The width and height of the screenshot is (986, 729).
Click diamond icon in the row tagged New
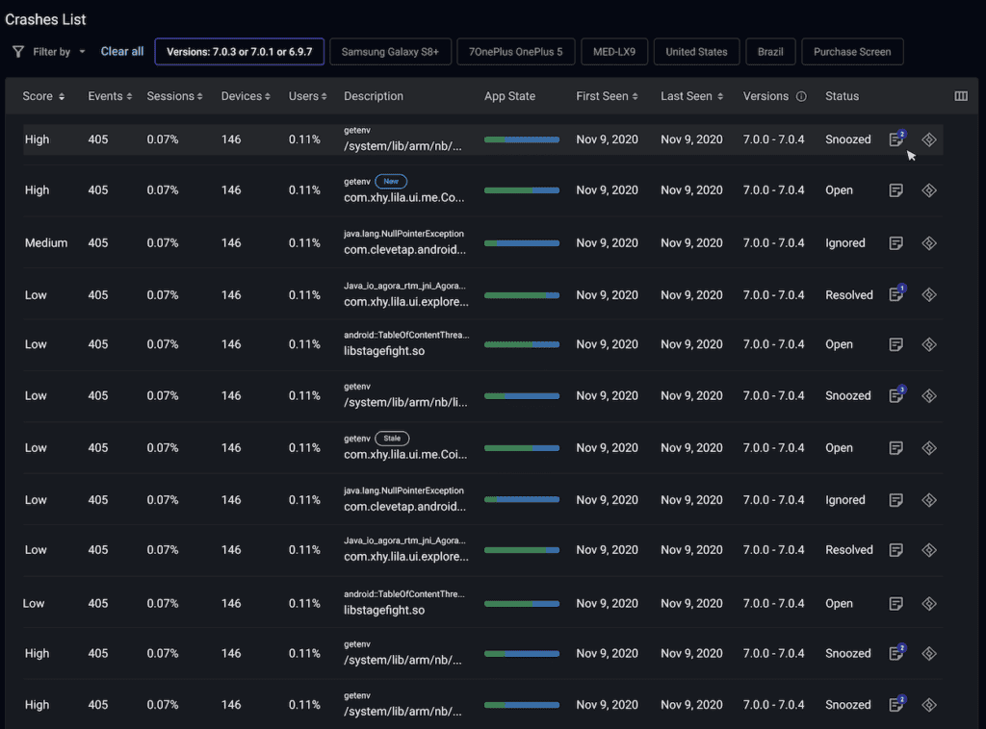(x=929, y=190)
